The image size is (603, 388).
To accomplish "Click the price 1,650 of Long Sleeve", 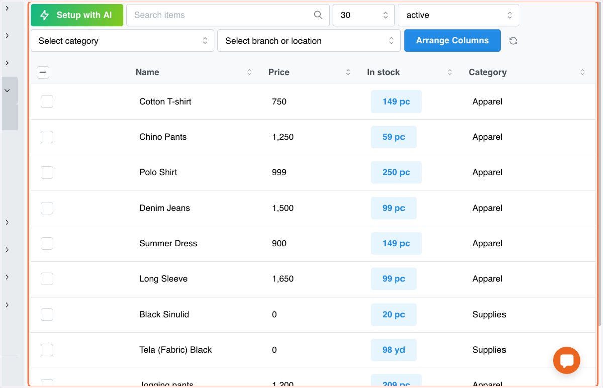I will point(283,279).
